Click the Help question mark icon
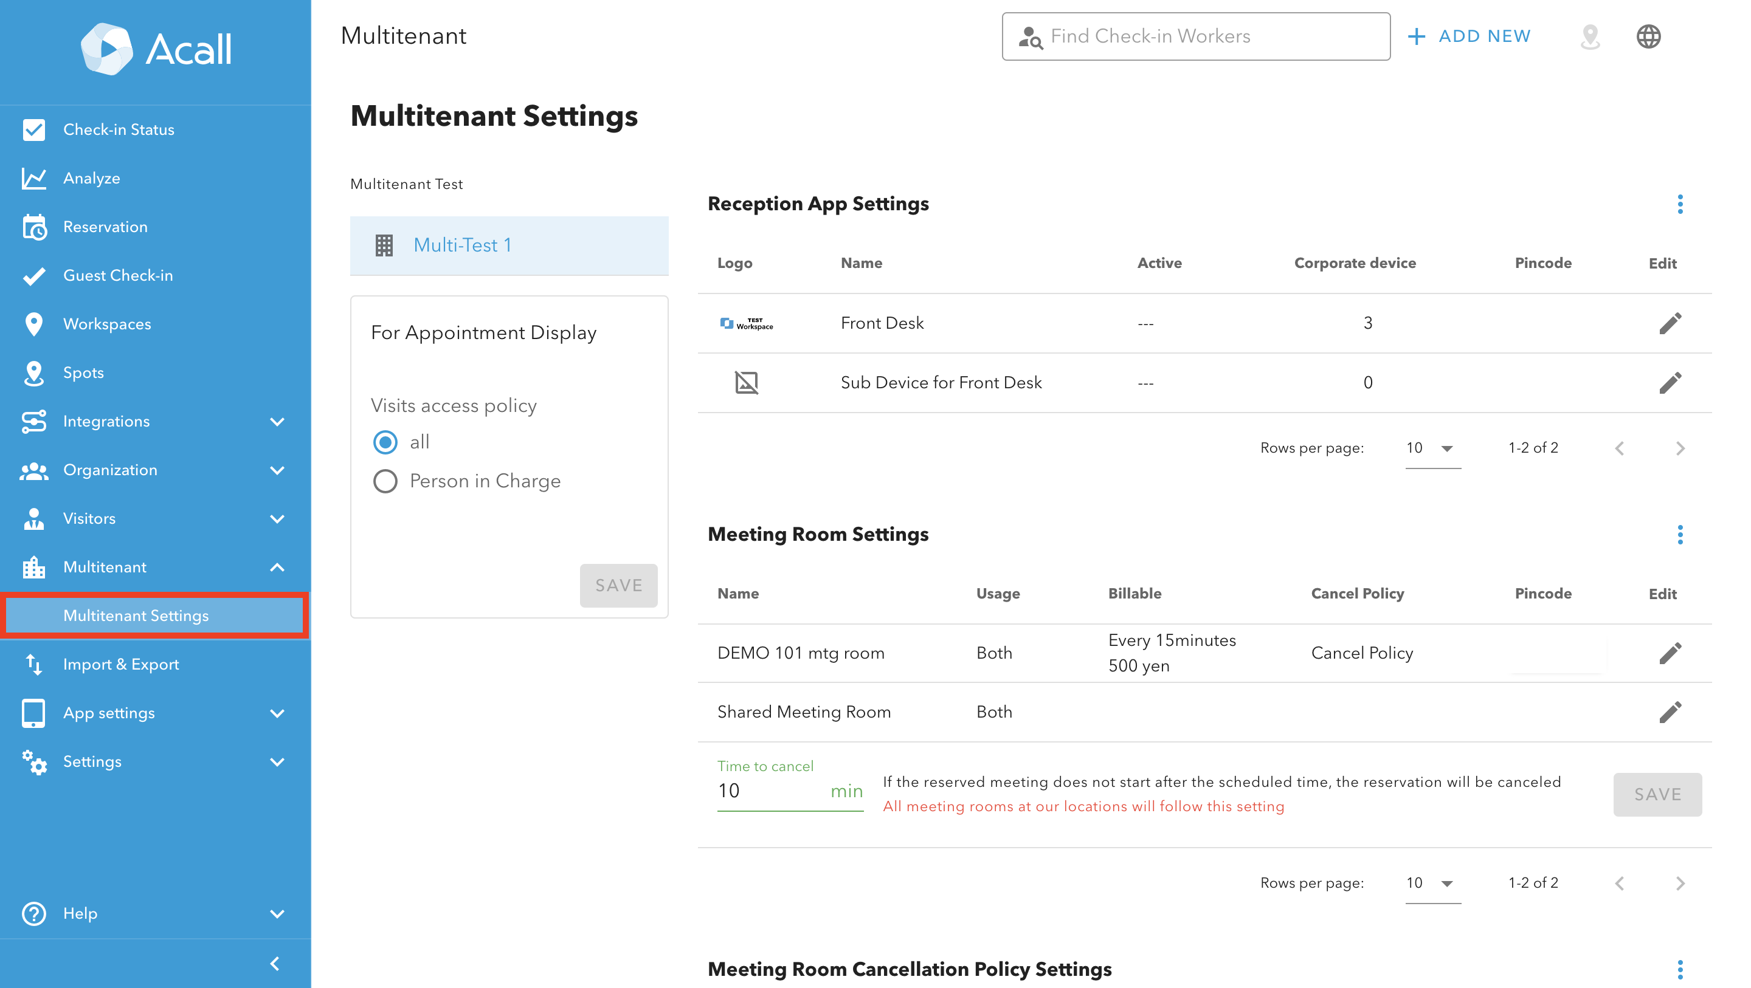 (x=33, y=913)
